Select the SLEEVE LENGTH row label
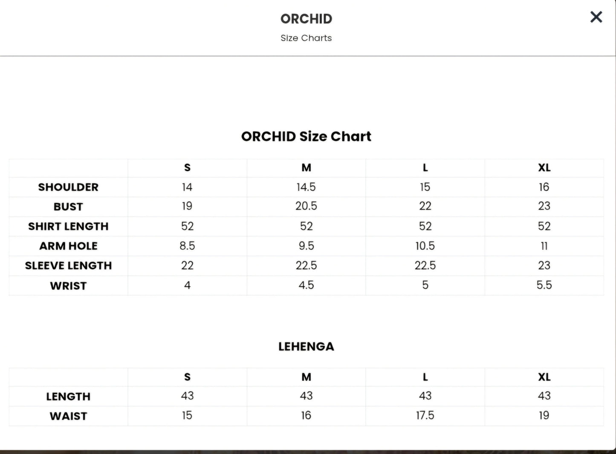 point(68,265)
